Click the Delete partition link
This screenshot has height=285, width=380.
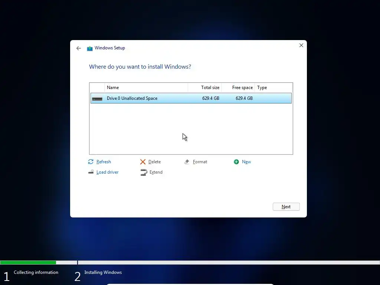154,162
